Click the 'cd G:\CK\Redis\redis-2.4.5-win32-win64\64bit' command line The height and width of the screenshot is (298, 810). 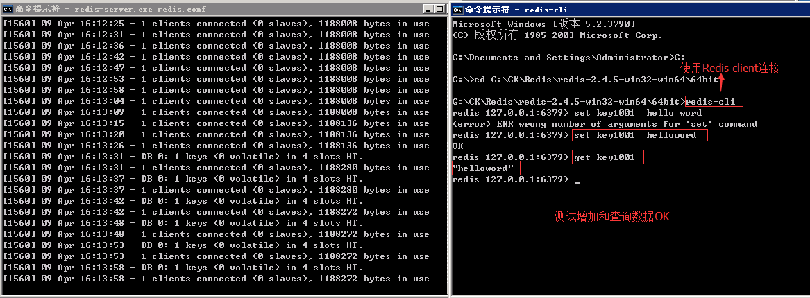[585, 80]
